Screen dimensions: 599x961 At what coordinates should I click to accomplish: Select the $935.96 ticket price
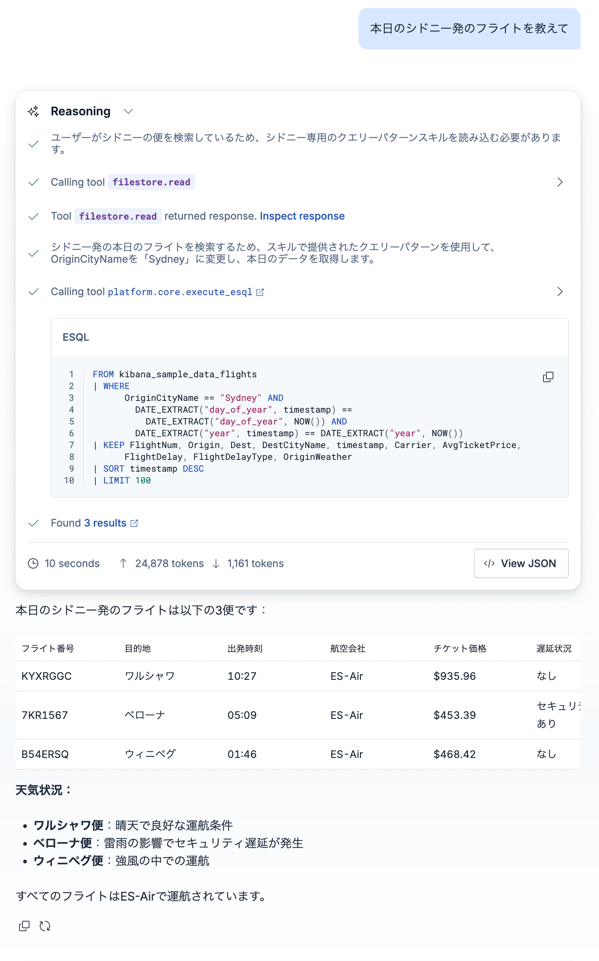pos(454,676)
